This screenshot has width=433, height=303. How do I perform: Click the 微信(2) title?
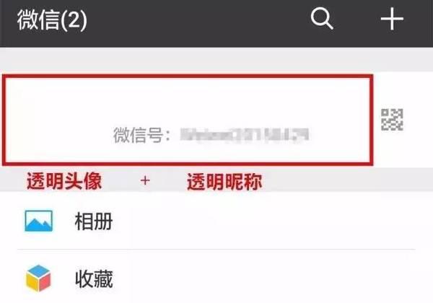(52, 20)
